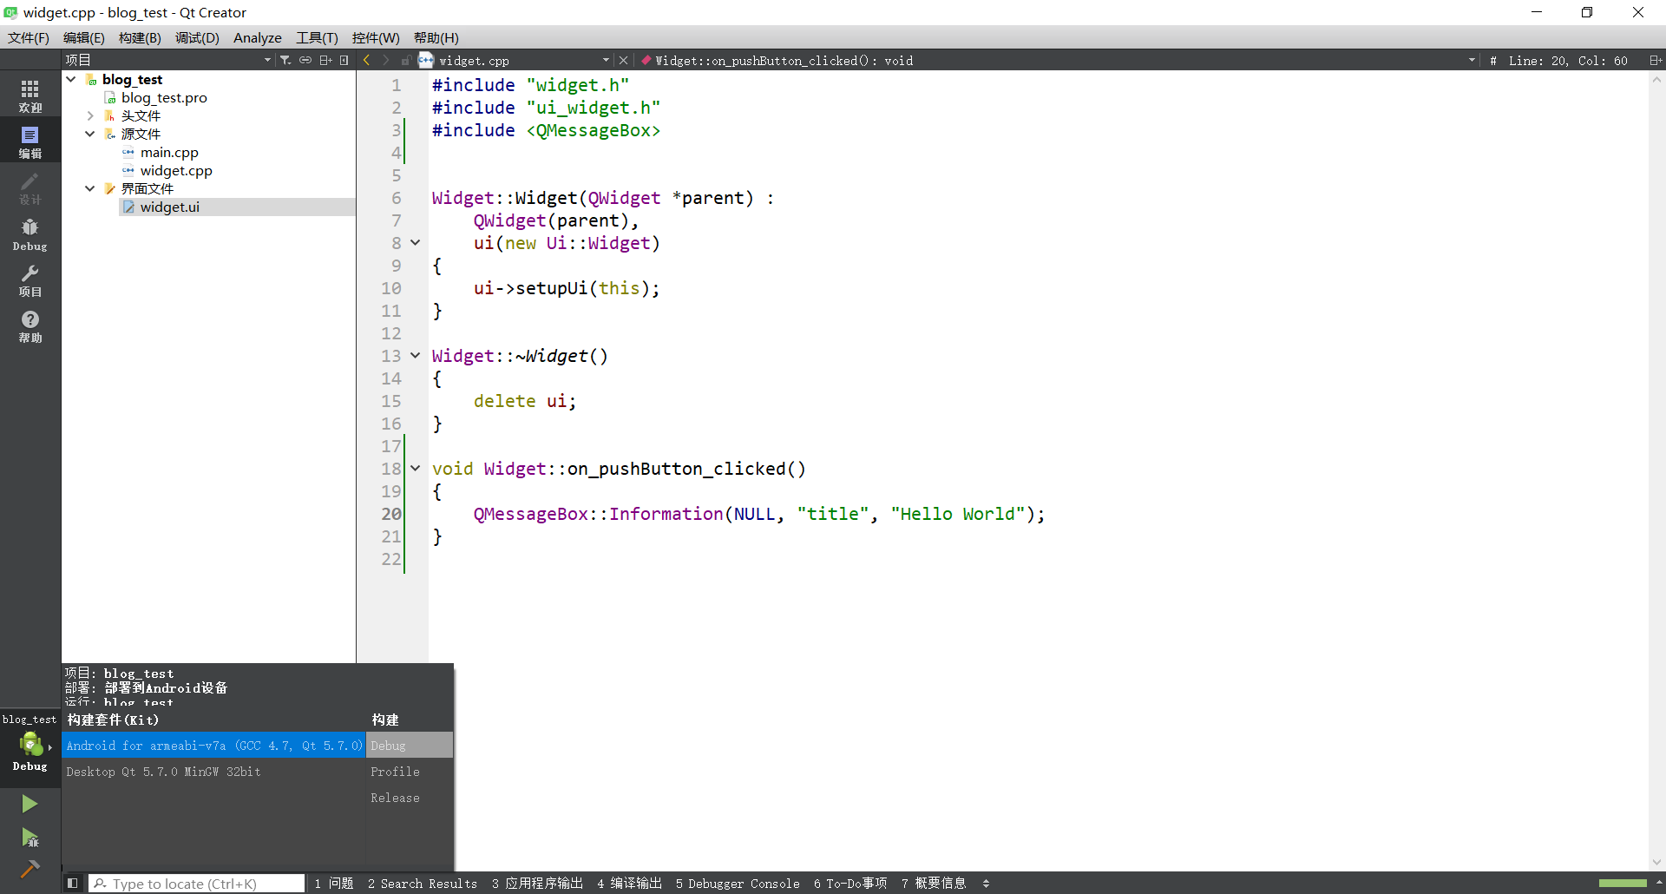This screenshot has height=894, width=1666.
Task: Go back in editor navigation history
Action: coord(367,60)
